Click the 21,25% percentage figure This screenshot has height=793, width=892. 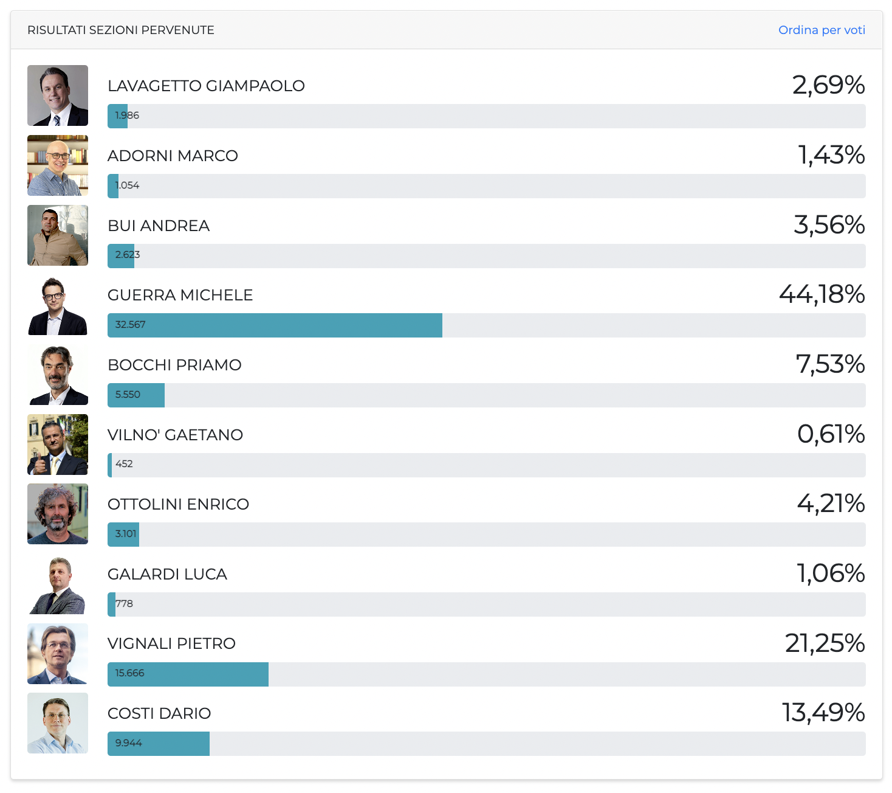[x=825, y=643]
